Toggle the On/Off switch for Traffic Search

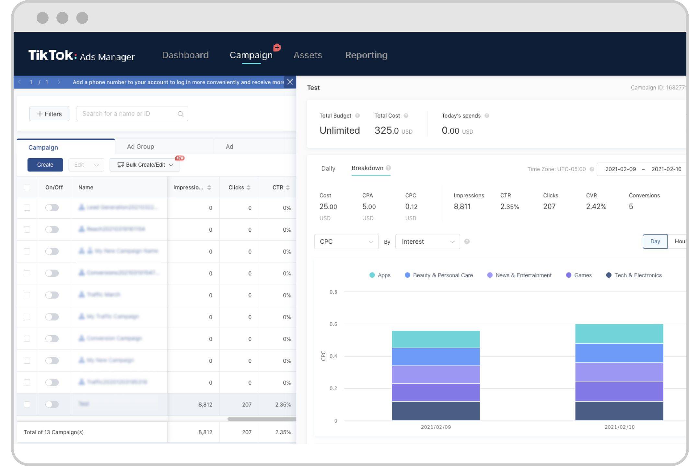click(x=52, y=294)
